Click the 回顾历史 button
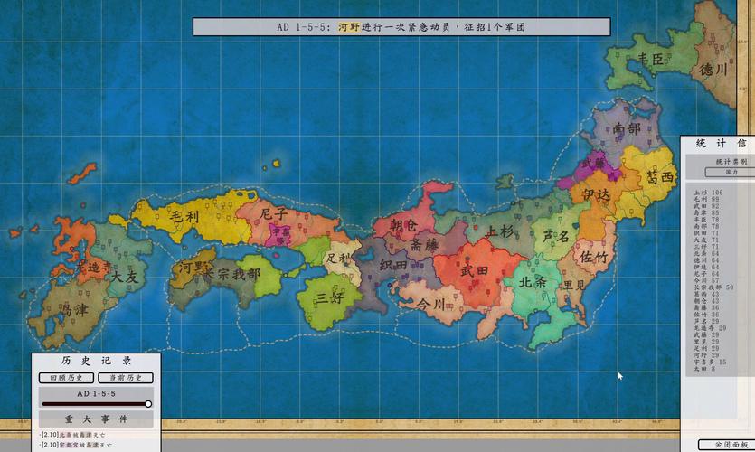 click(66, 378)
